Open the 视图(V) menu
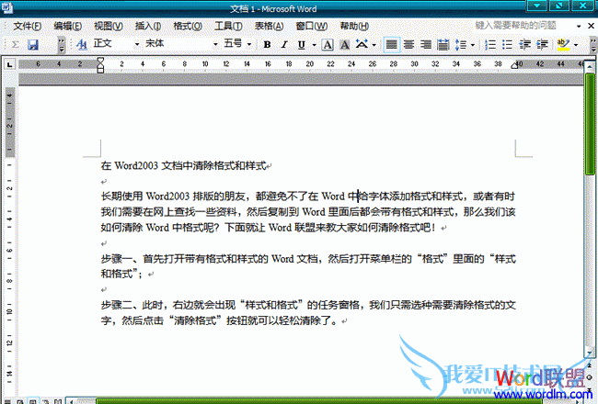Viewport: 598px width, 404px height. coord(109,26)
